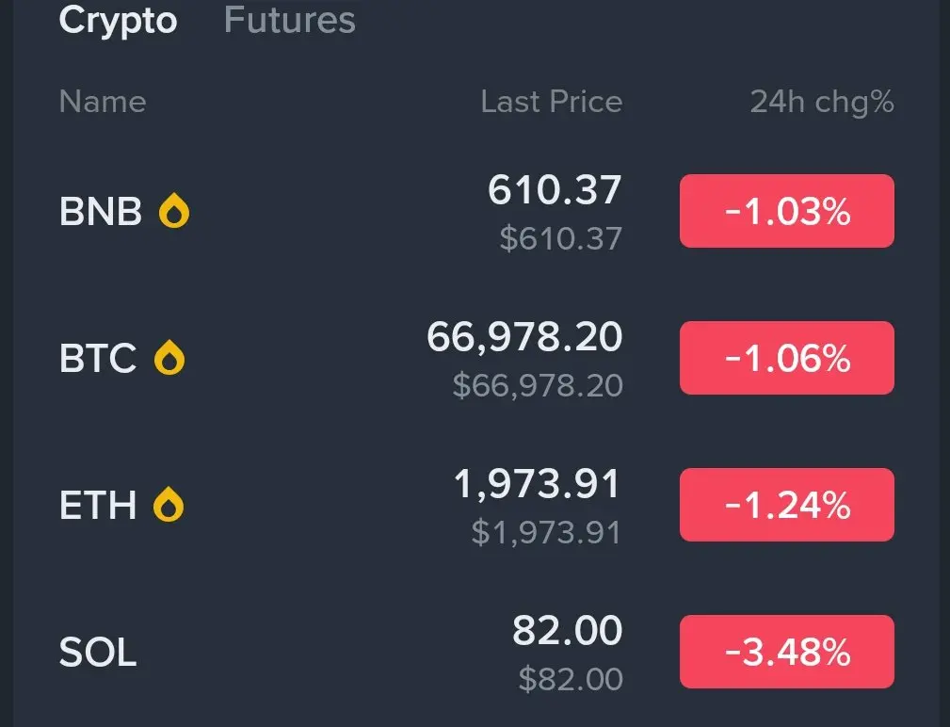The image size is (950, 727).
Task: Toggle the BTC -1.06% change badge
Action: coord(786,359)
